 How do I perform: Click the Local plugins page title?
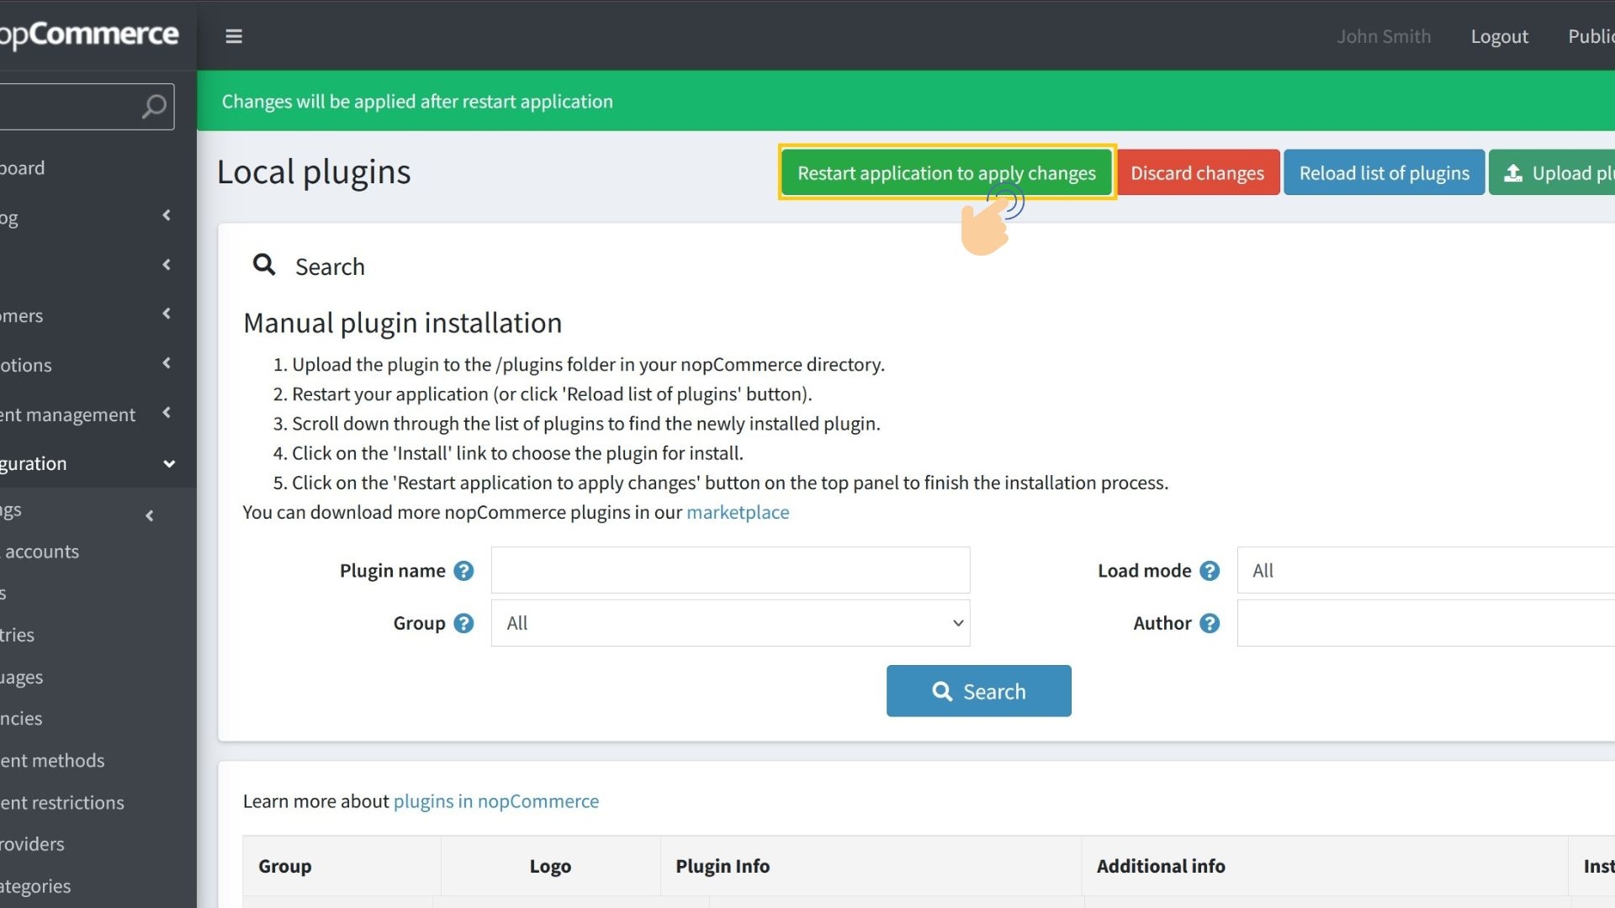click(x=314, y=172)
